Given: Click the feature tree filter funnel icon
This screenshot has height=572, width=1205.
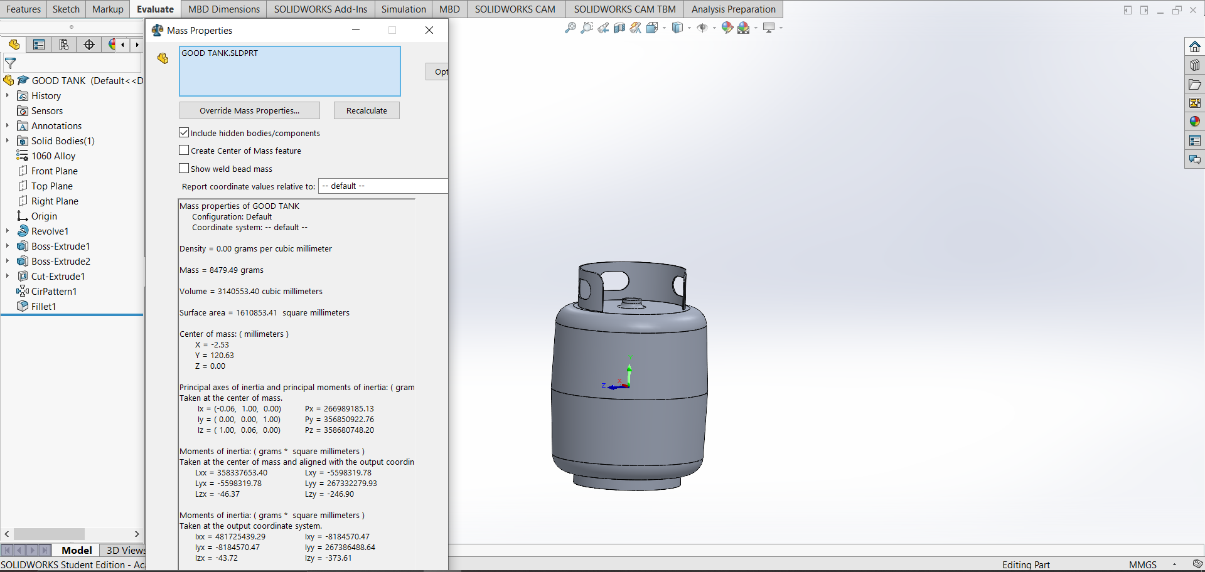Looking at the screenshot, I should (11, 63).
